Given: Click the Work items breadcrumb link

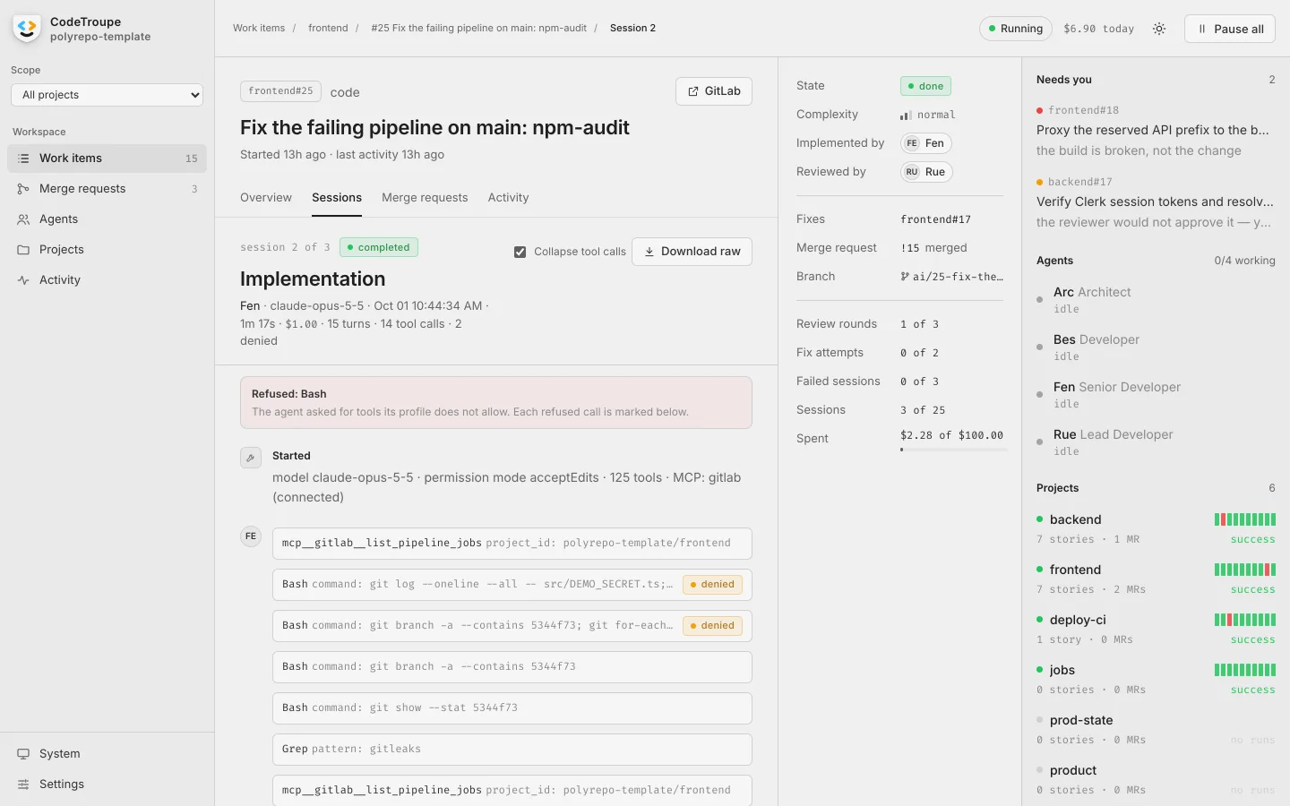Looking at the screenshot, I should 259,29.
